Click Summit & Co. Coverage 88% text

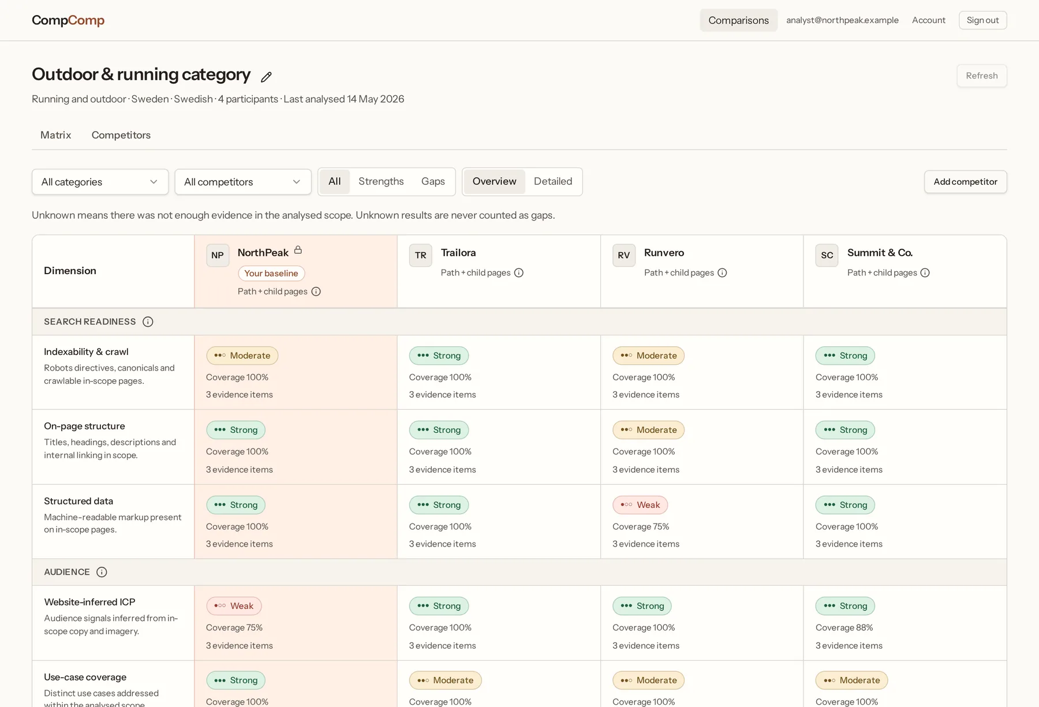[x=844, y=627]
